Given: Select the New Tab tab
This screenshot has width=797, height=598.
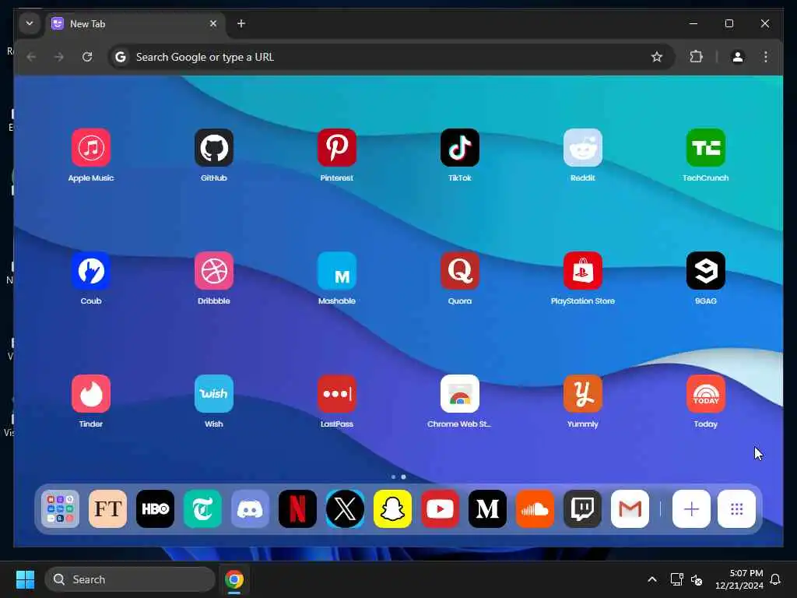Looking at the screenshot, I should (x=135, y=24).
